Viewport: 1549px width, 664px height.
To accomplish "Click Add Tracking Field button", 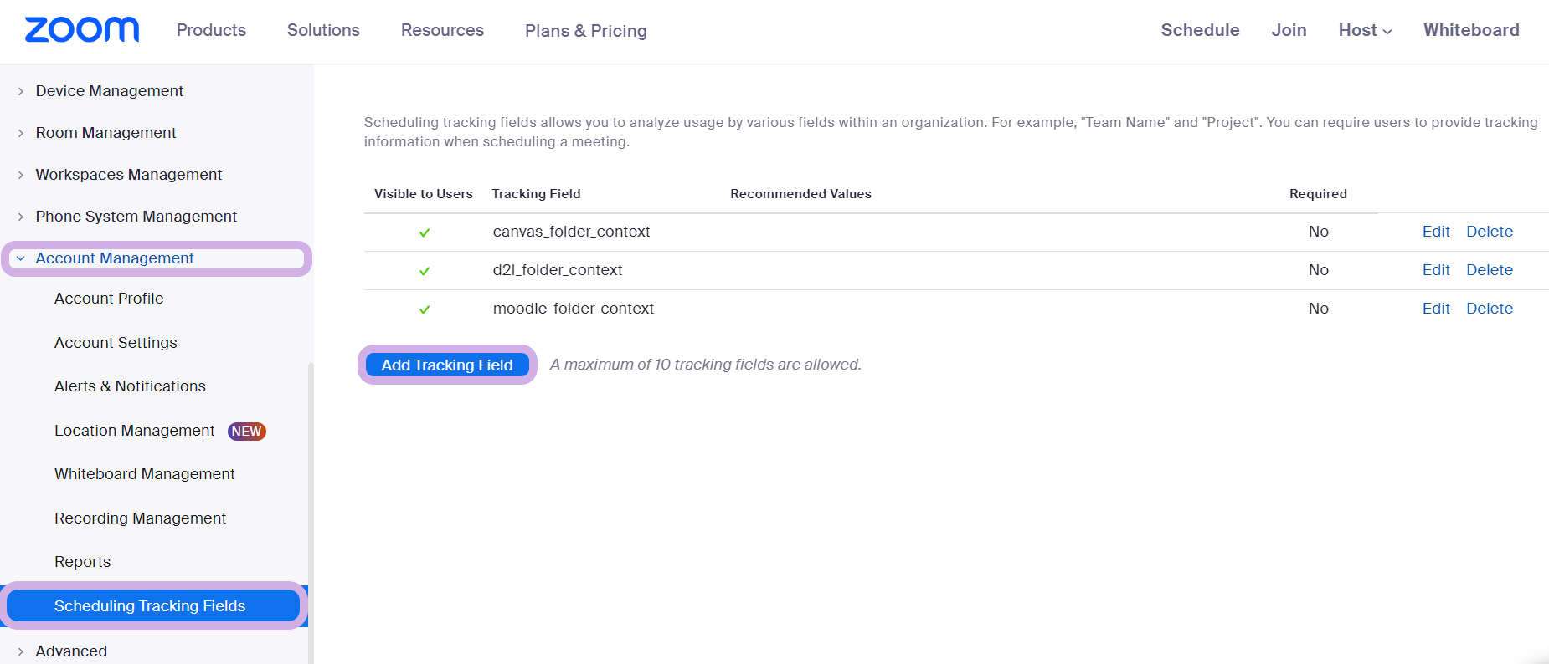I will coord(447,365).
